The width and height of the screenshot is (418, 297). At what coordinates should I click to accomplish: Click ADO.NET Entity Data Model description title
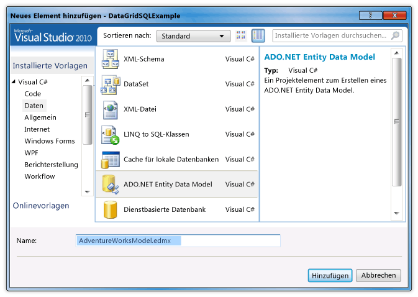[319, 57]
